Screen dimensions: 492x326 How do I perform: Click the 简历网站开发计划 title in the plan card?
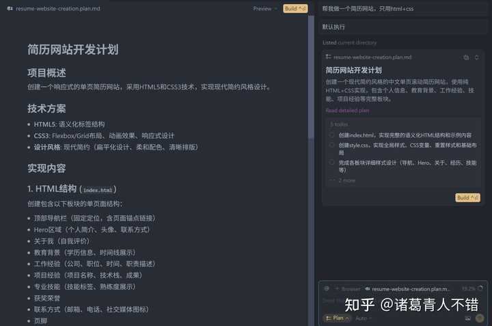pos(354,70)
